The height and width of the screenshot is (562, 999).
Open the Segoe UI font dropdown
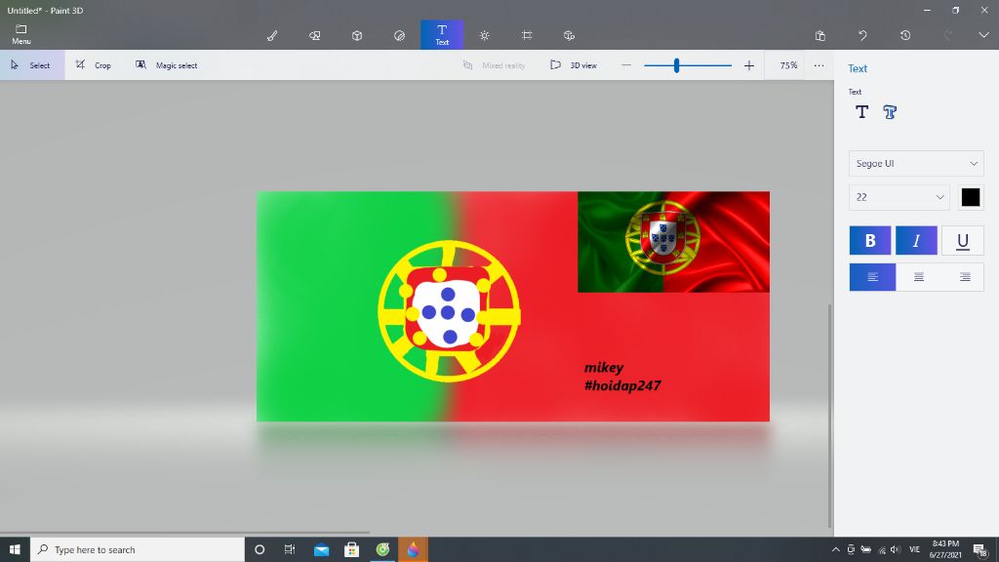tap(916, 164)
